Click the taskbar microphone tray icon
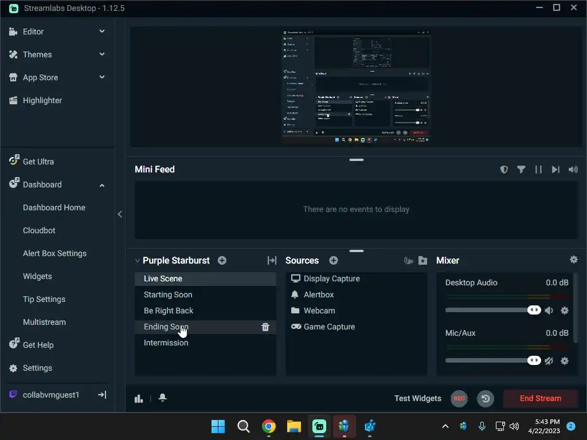 [482, 426]
